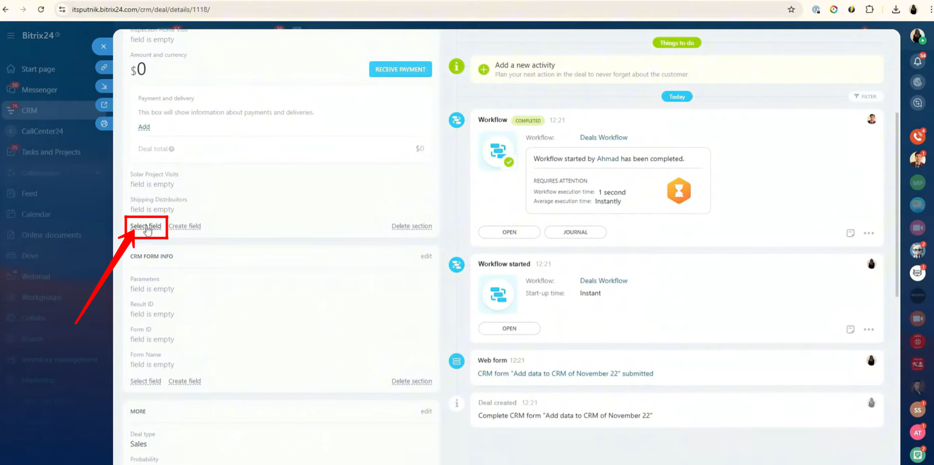This screenshot has width=934, height=465.
Task: Open the workflow Journal
Action: pos(575,232)
